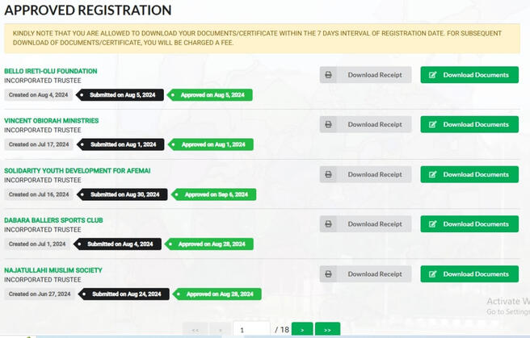Jump to the last page of registrations
The height and width of the screenshot is (338, 530).
coord(327,330)
